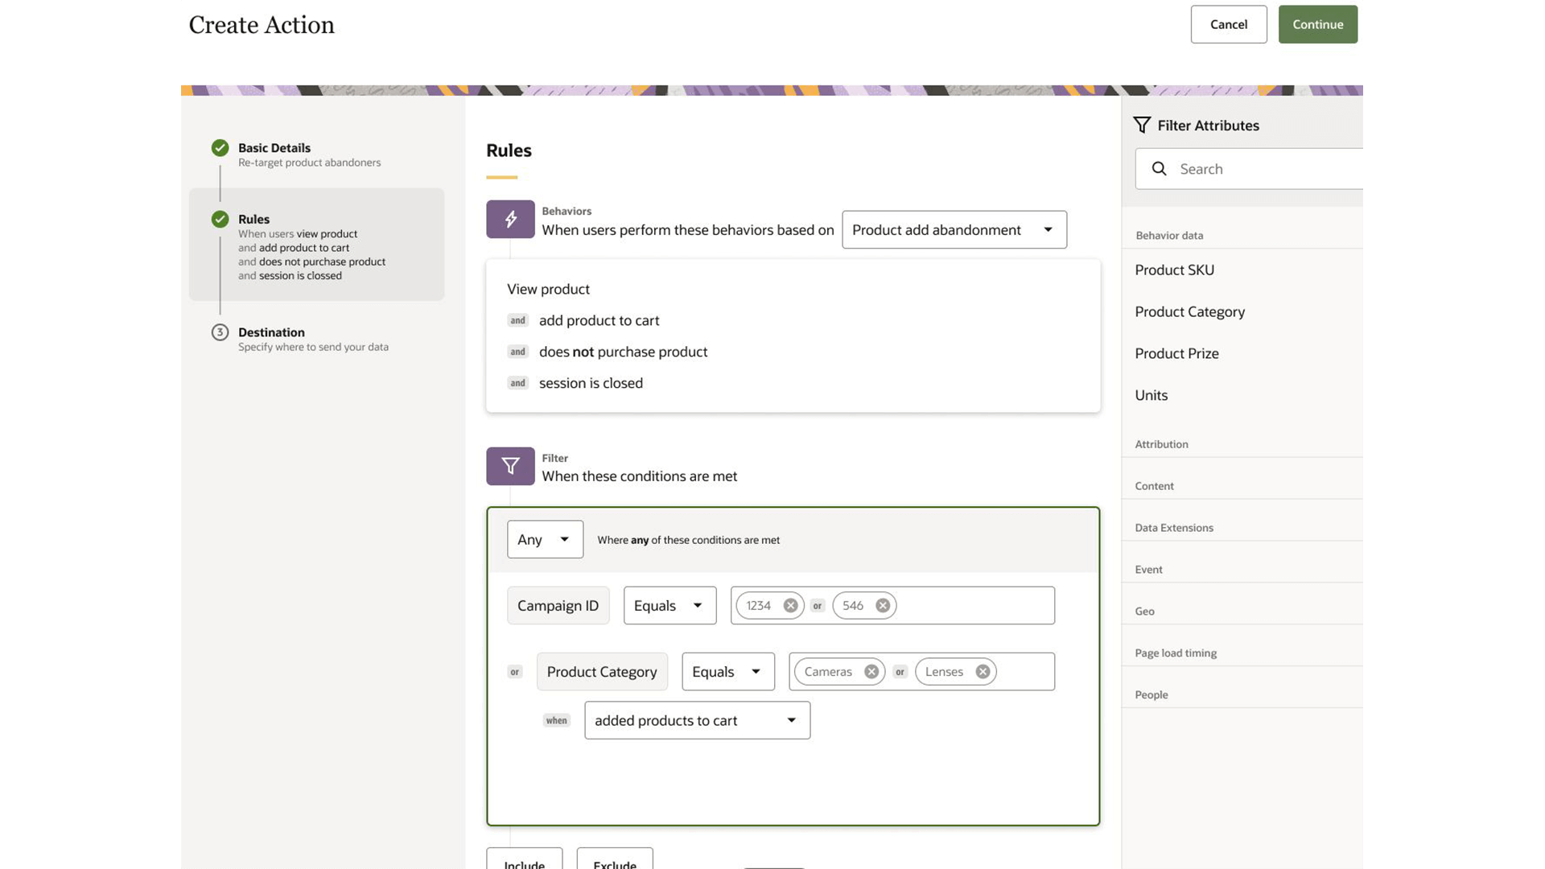Click the green checkmark beside Basic Details
Screen dimensions: 1545x869
(220, 147)
